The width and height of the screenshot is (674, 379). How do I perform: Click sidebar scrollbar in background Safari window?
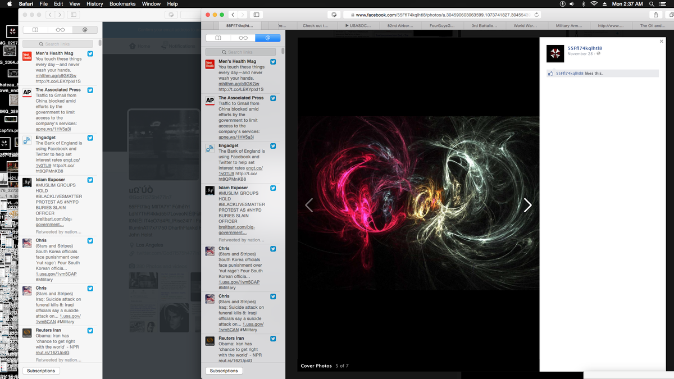(100, 43)
